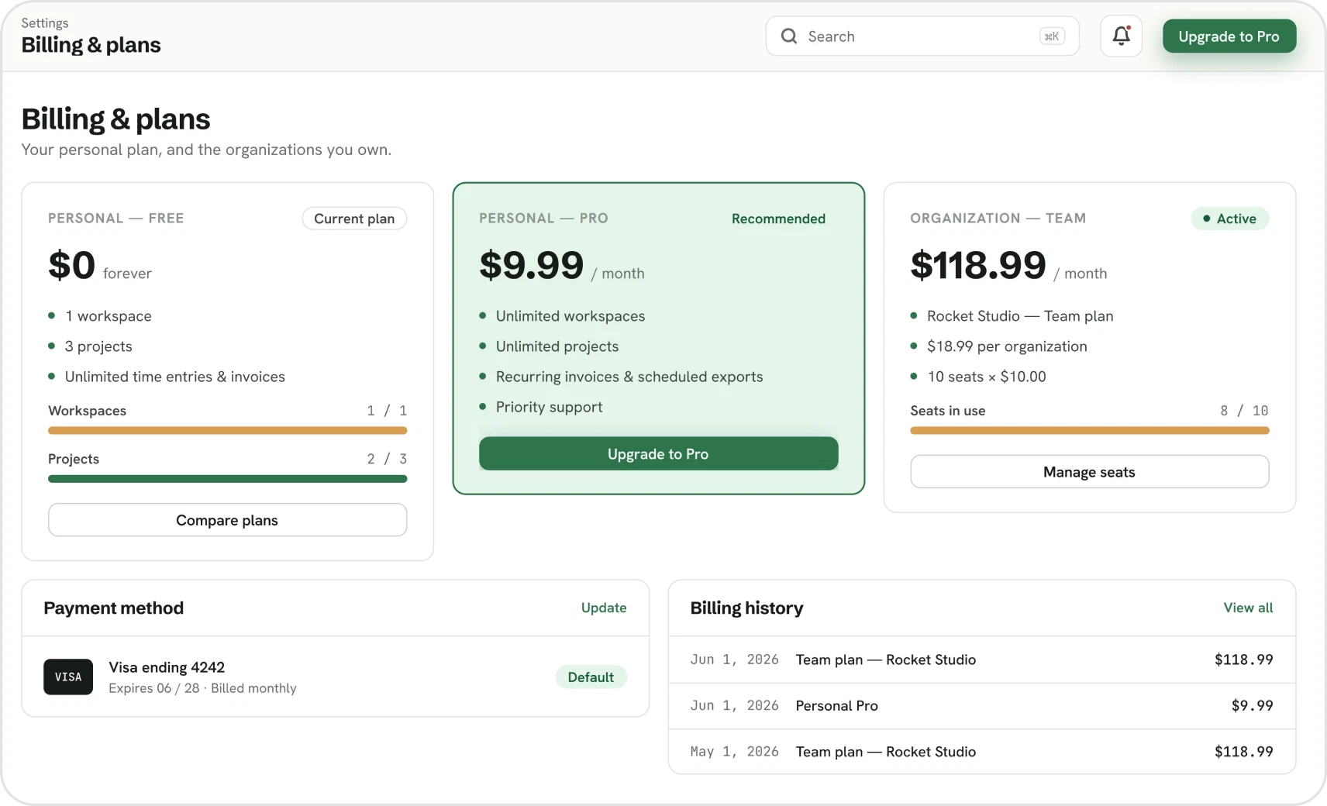Click Upgrade to Pro in Pro card
Viewport: 1327px width, 806px height.
658,453
